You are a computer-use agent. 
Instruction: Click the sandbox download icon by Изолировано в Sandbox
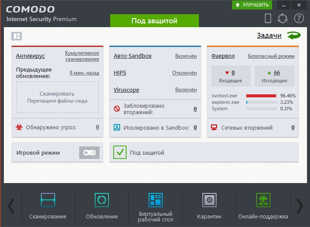[117, 127]
